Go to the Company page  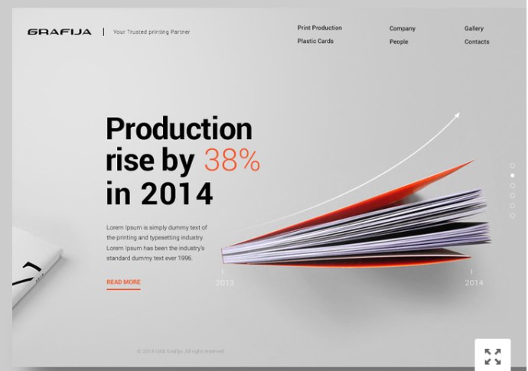coord(403,29)
